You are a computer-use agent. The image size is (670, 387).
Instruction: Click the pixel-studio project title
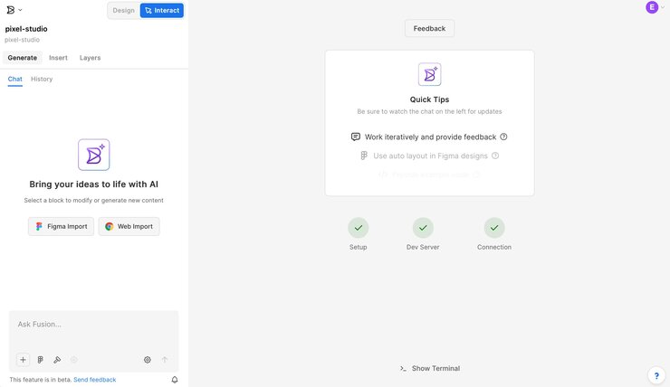pos(26,29)
